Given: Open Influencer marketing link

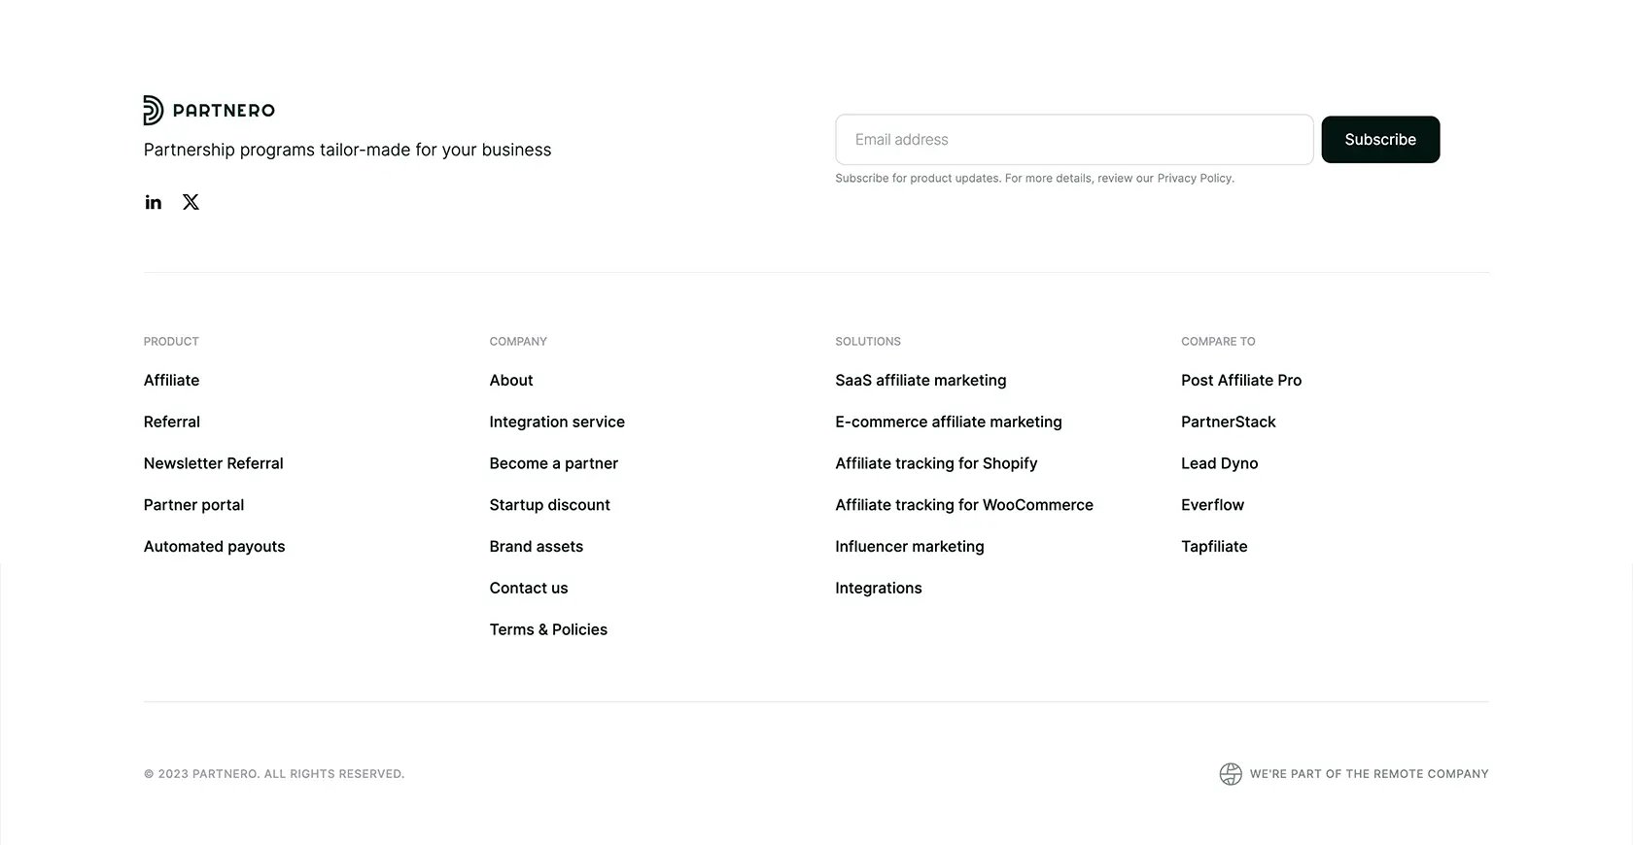Looking at the screenshot, I should (910, 547).
